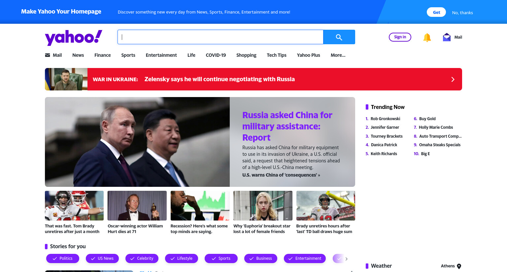Image resolution: width=507 pixels, height=272 pixels.
Task: Expand the More... navigation menu
Action: tap(338, 55)
